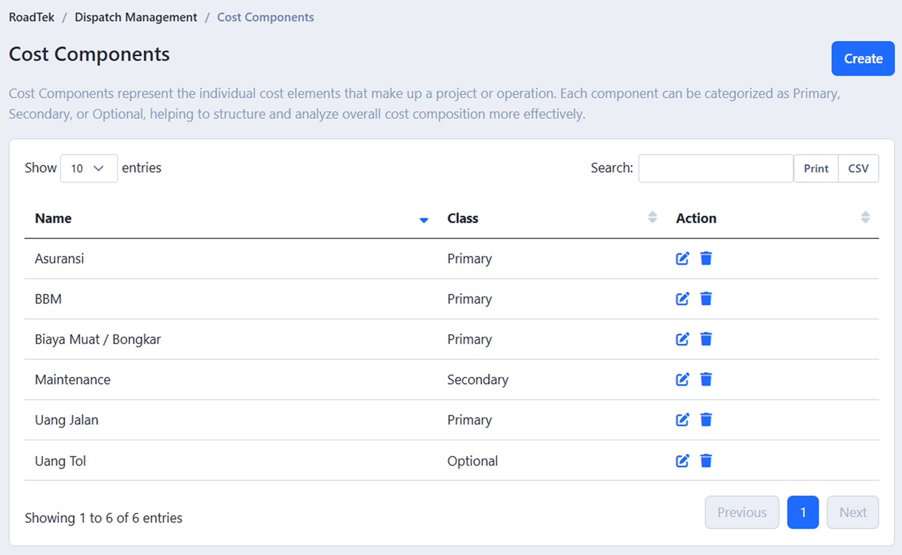The width and height of the screenshot is (902, 555).
Task: Delete the Maintenance component
Action: (x=706, y=380)
